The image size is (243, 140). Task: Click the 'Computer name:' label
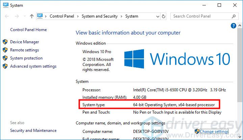[x=97, y=132]
